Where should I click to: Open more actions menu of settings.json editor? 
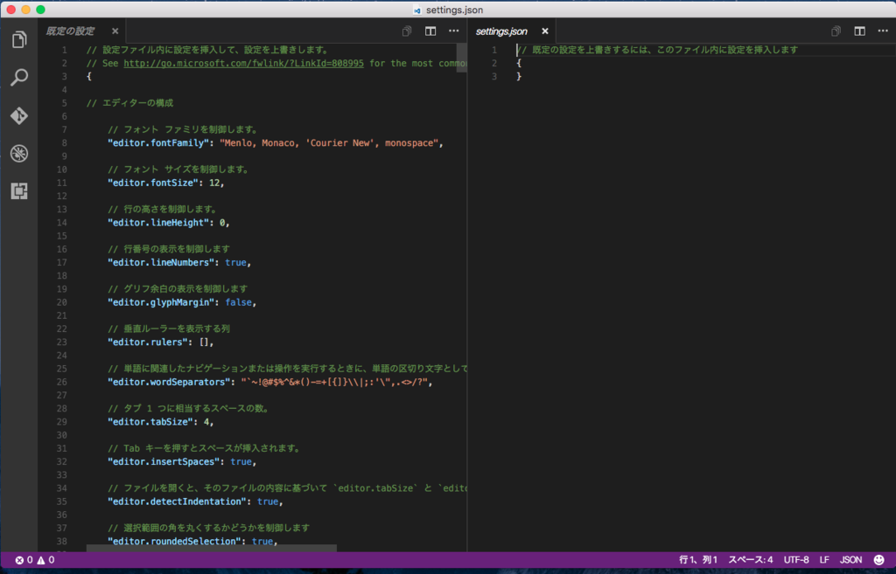point(883,31)
